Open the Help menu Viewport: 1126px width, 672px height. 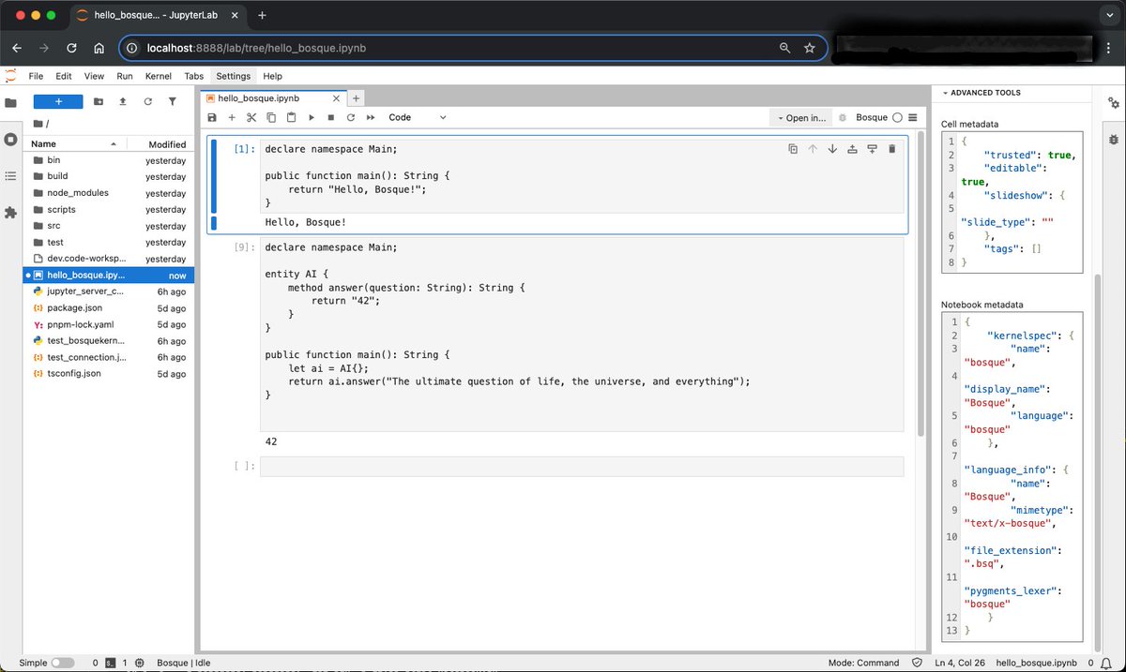click(x=273, y=76)
